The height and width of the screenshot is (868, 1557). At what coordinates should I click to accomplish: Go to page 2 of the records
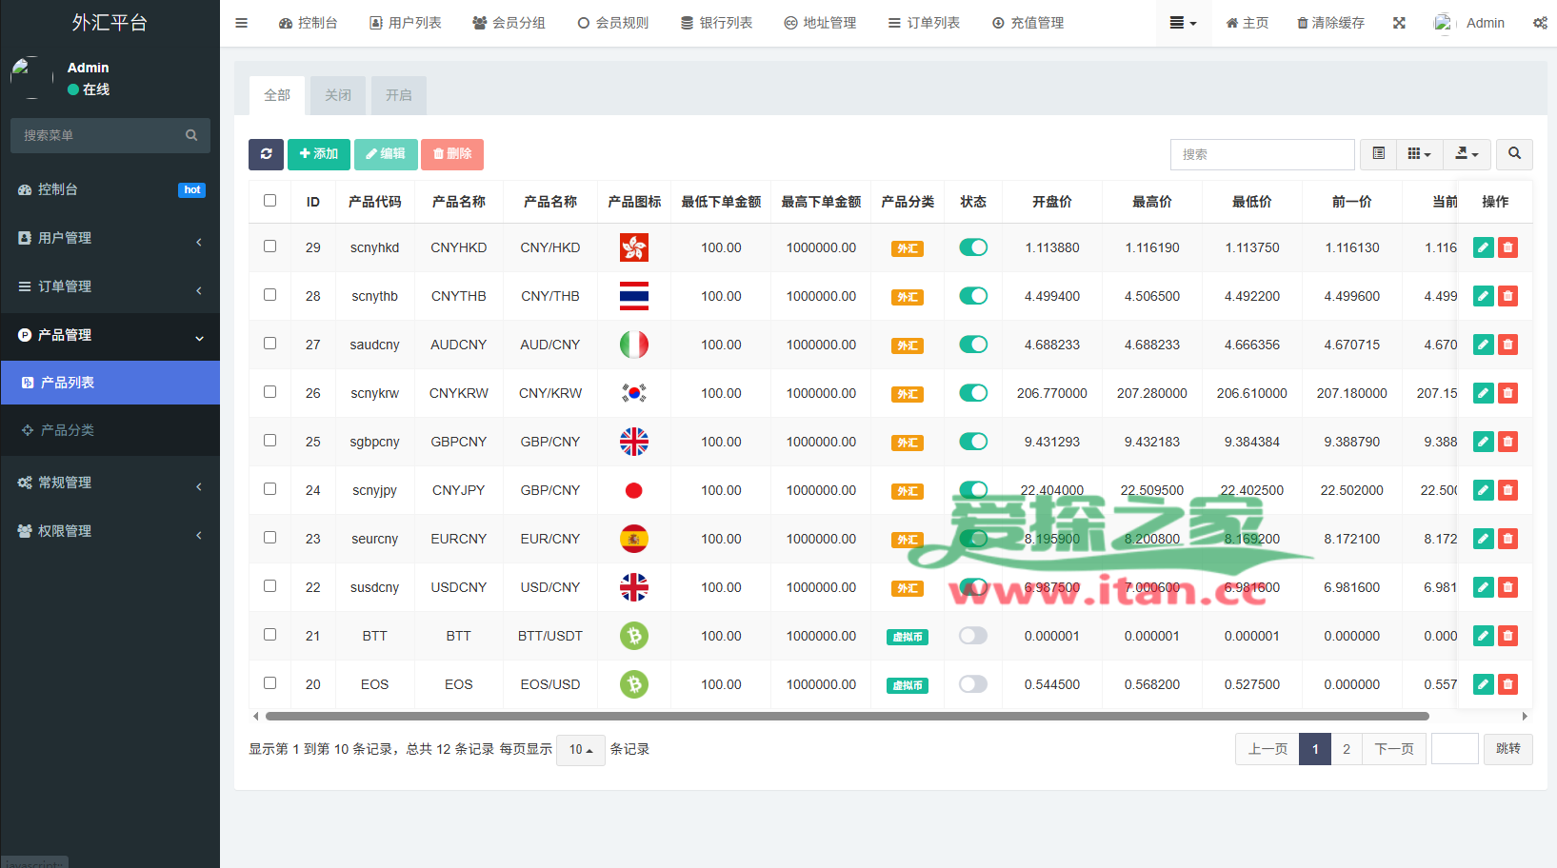[1346, 749]
